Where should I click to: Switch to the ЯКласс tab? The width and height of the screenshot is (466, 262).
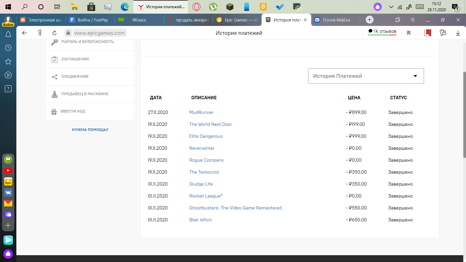[x=139, y=20]
